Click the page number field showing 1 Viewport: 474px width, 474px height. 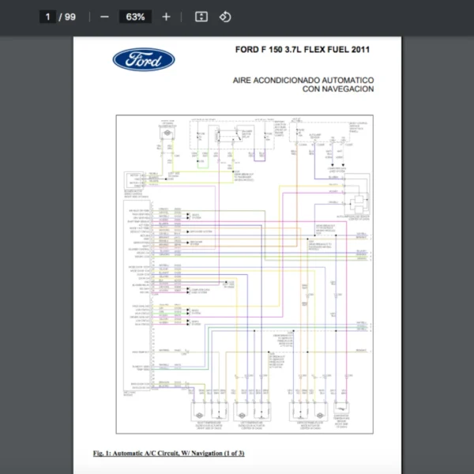coord(47,17)
